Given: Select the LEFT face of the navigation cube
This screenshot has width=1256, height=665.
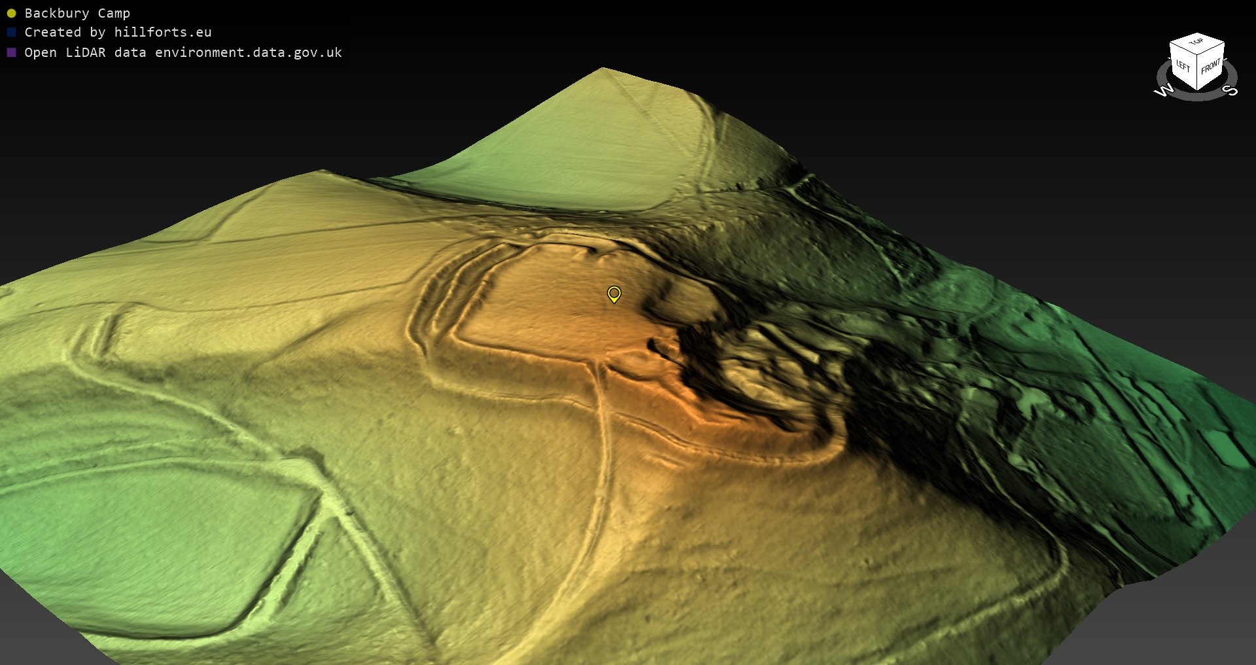Looking at the screenshot, I should point(1183,67).
